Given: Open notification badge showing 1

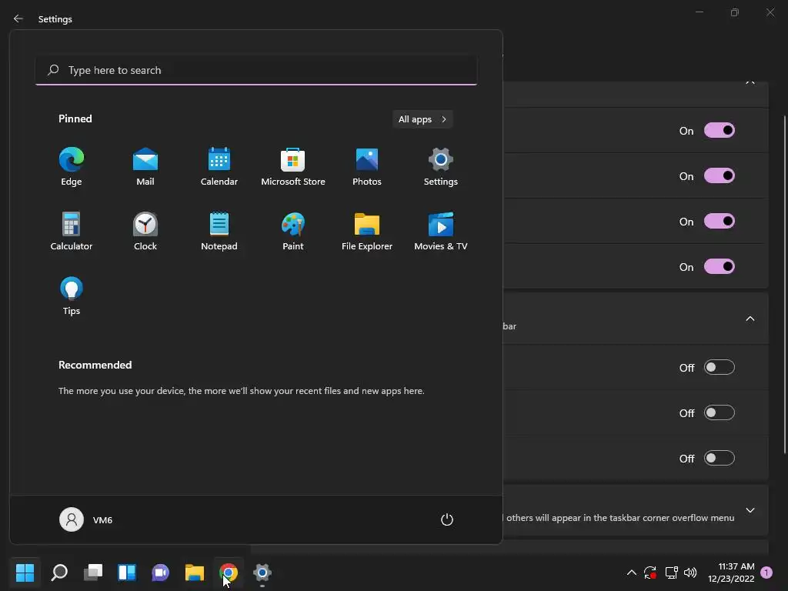Looking at the screenshot, I should (766, 573).
